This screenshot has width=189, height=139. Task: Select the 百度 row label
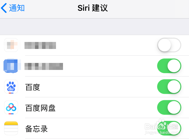(x=33, y=87)
